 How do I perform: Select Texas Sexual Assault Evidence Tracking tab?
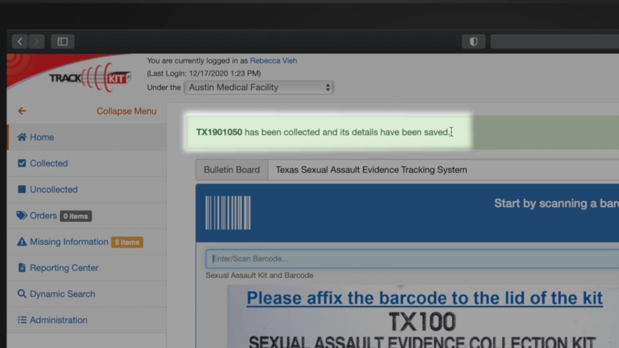[371, 170]
